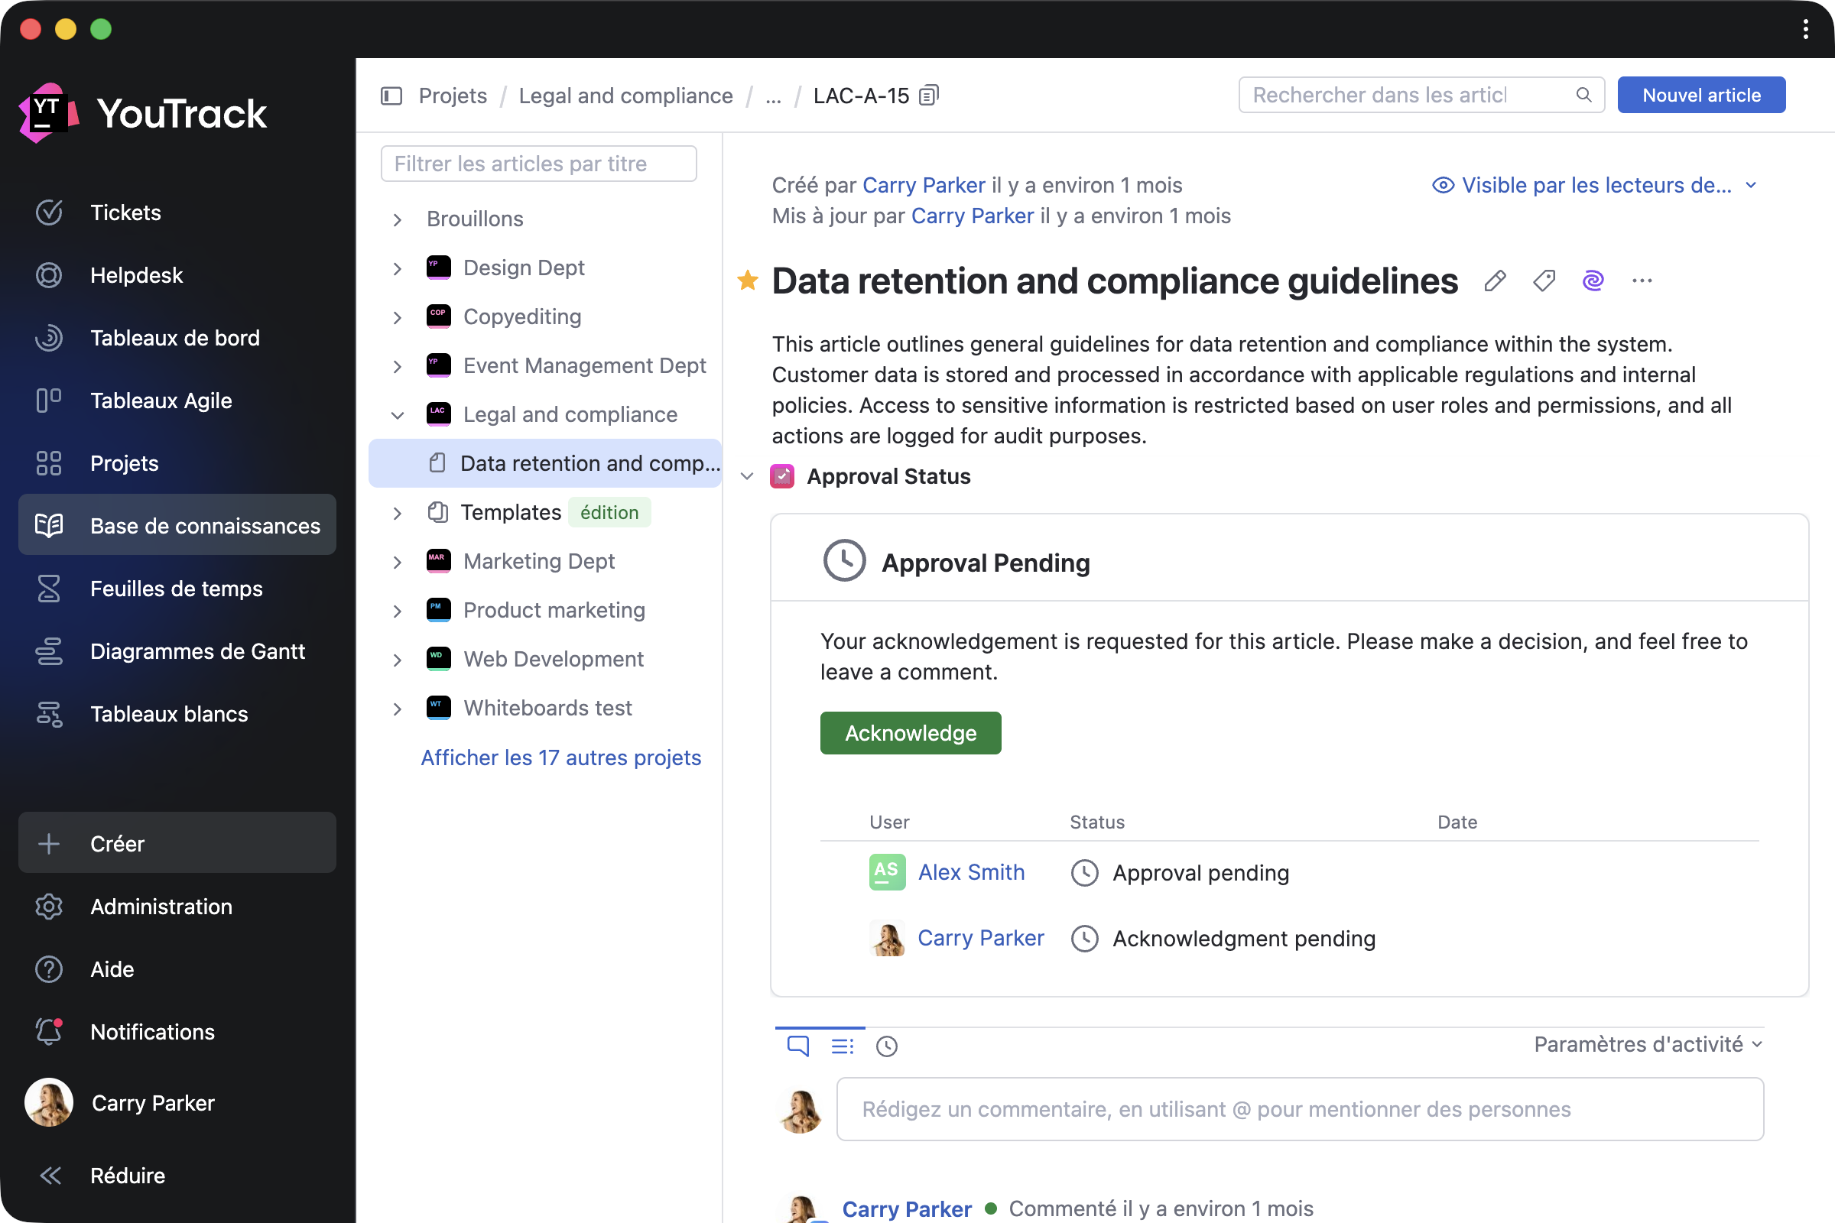The image size is (1835, 1223).
Task: Collapse Legal and compliance tree node
Action: coord(397,415)
